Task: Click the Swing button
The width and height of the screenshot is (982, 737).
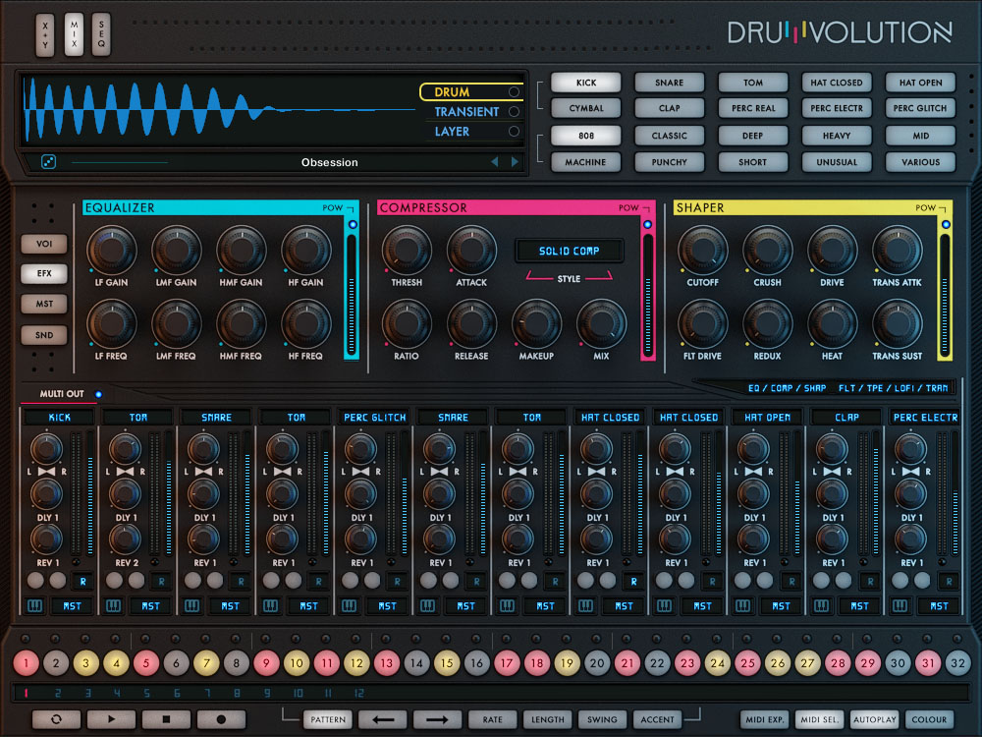Action: [x=602, y=719]
